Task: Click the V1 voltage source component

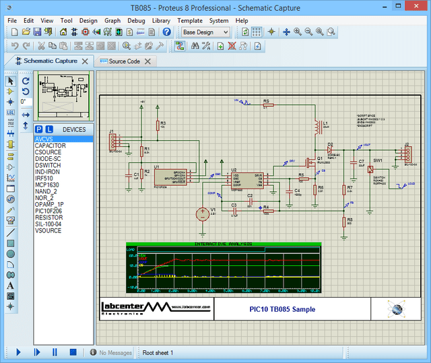Action: point(203,214)
